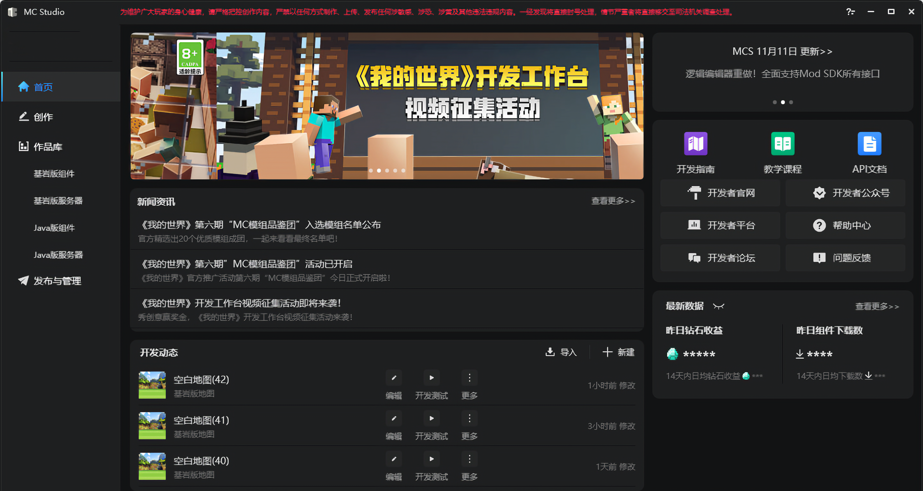Minimize the MC Studio window
Viewport: 923px width, 491px height.
click(x=871, y=12)
